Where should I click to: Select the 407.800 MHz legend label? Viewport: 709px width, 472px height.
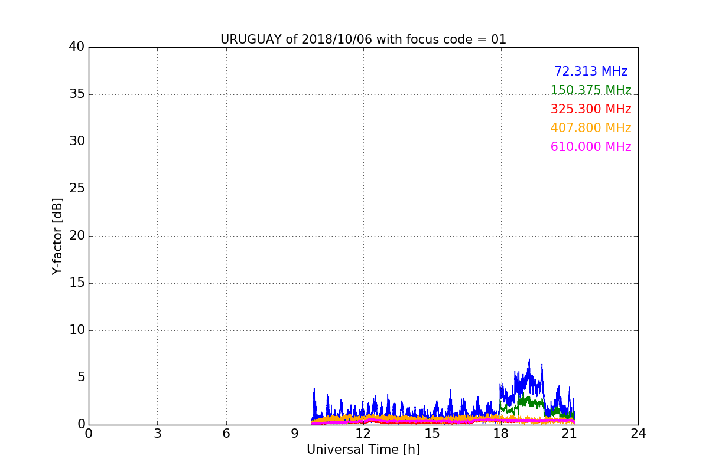591,128
